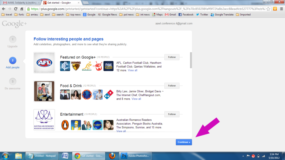The width and height of the screenshot is (285, 160).
Task: Bookmark this page with the star icon
Action: coord(268,9)
